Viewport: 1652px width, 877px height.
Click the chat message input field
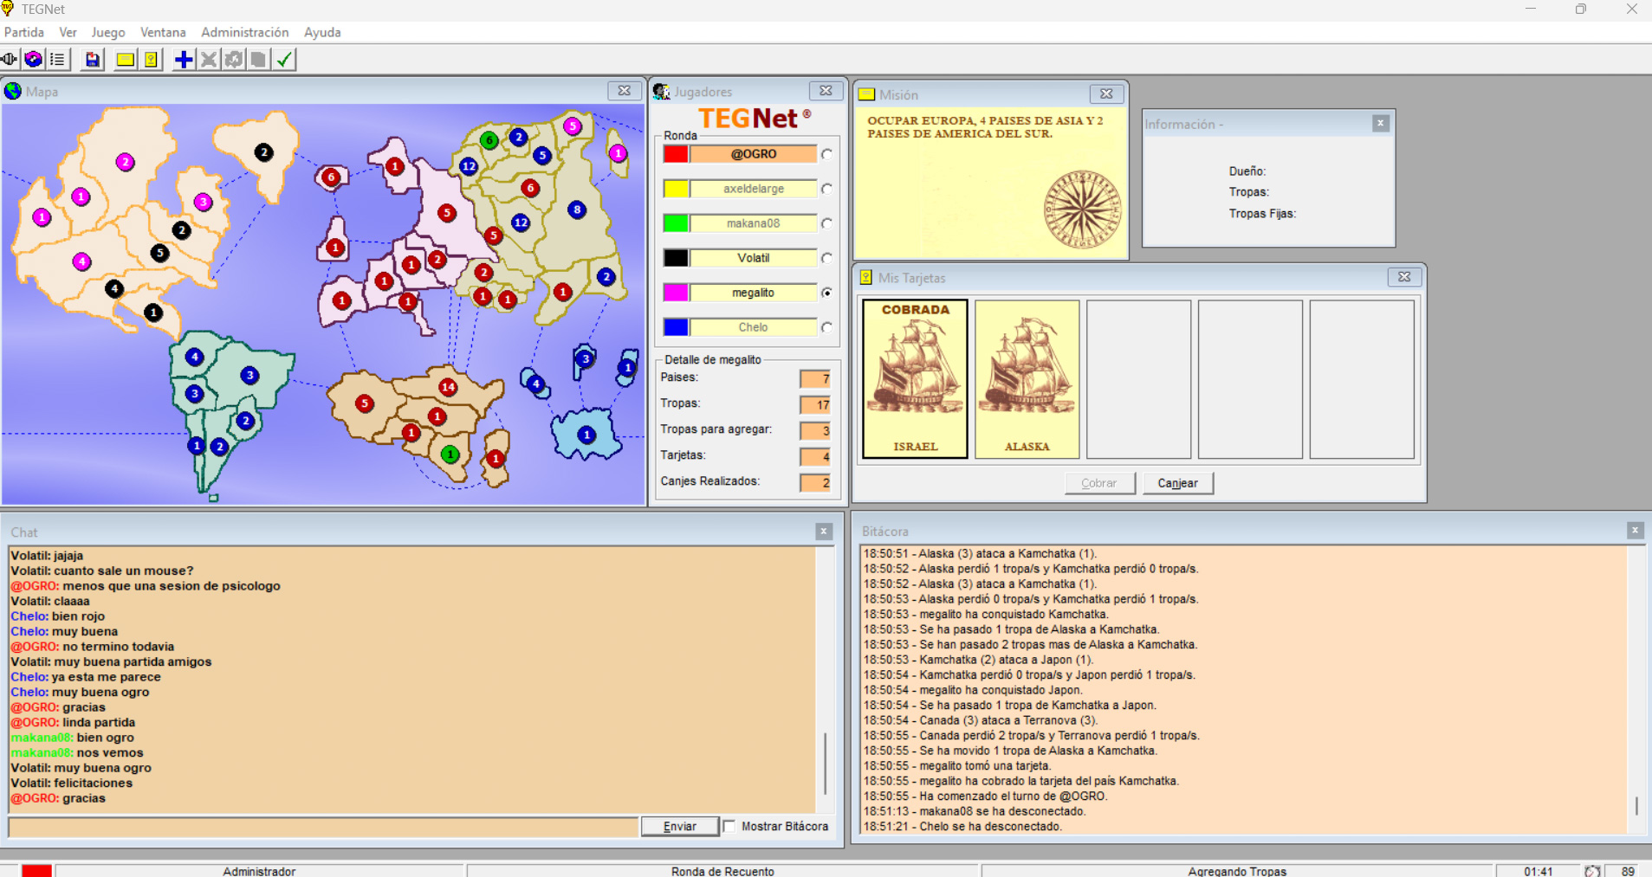coord(323,827)
